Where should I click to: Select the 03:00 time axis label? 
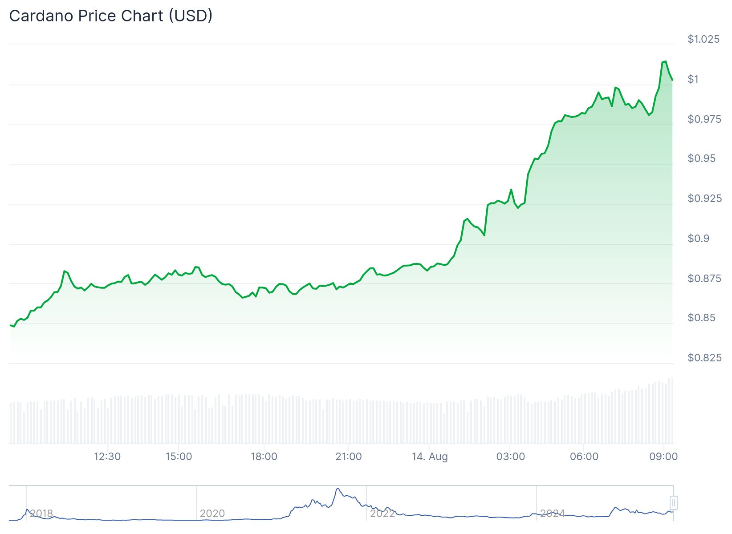(511, 457)
